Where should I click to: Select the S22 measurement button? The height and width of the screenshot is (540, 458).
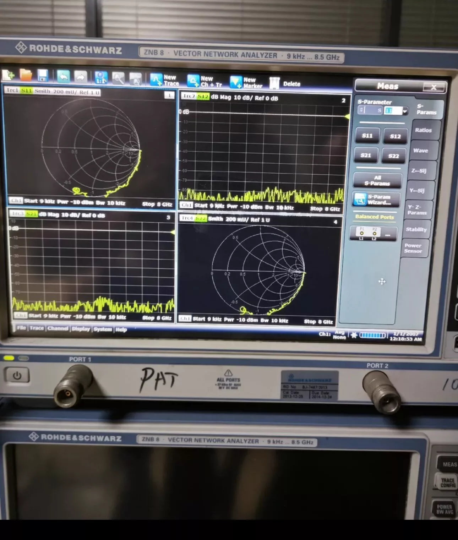pos(393,156)
